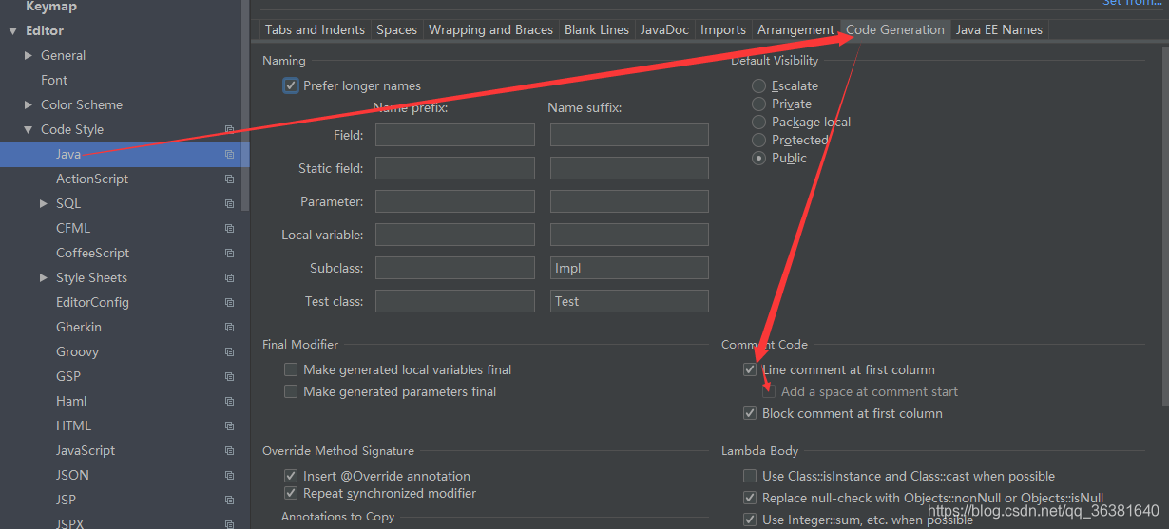Viewport: 1169px width, 529px height.
Task: Switch to the Imports tab
Action: point(723,29)
